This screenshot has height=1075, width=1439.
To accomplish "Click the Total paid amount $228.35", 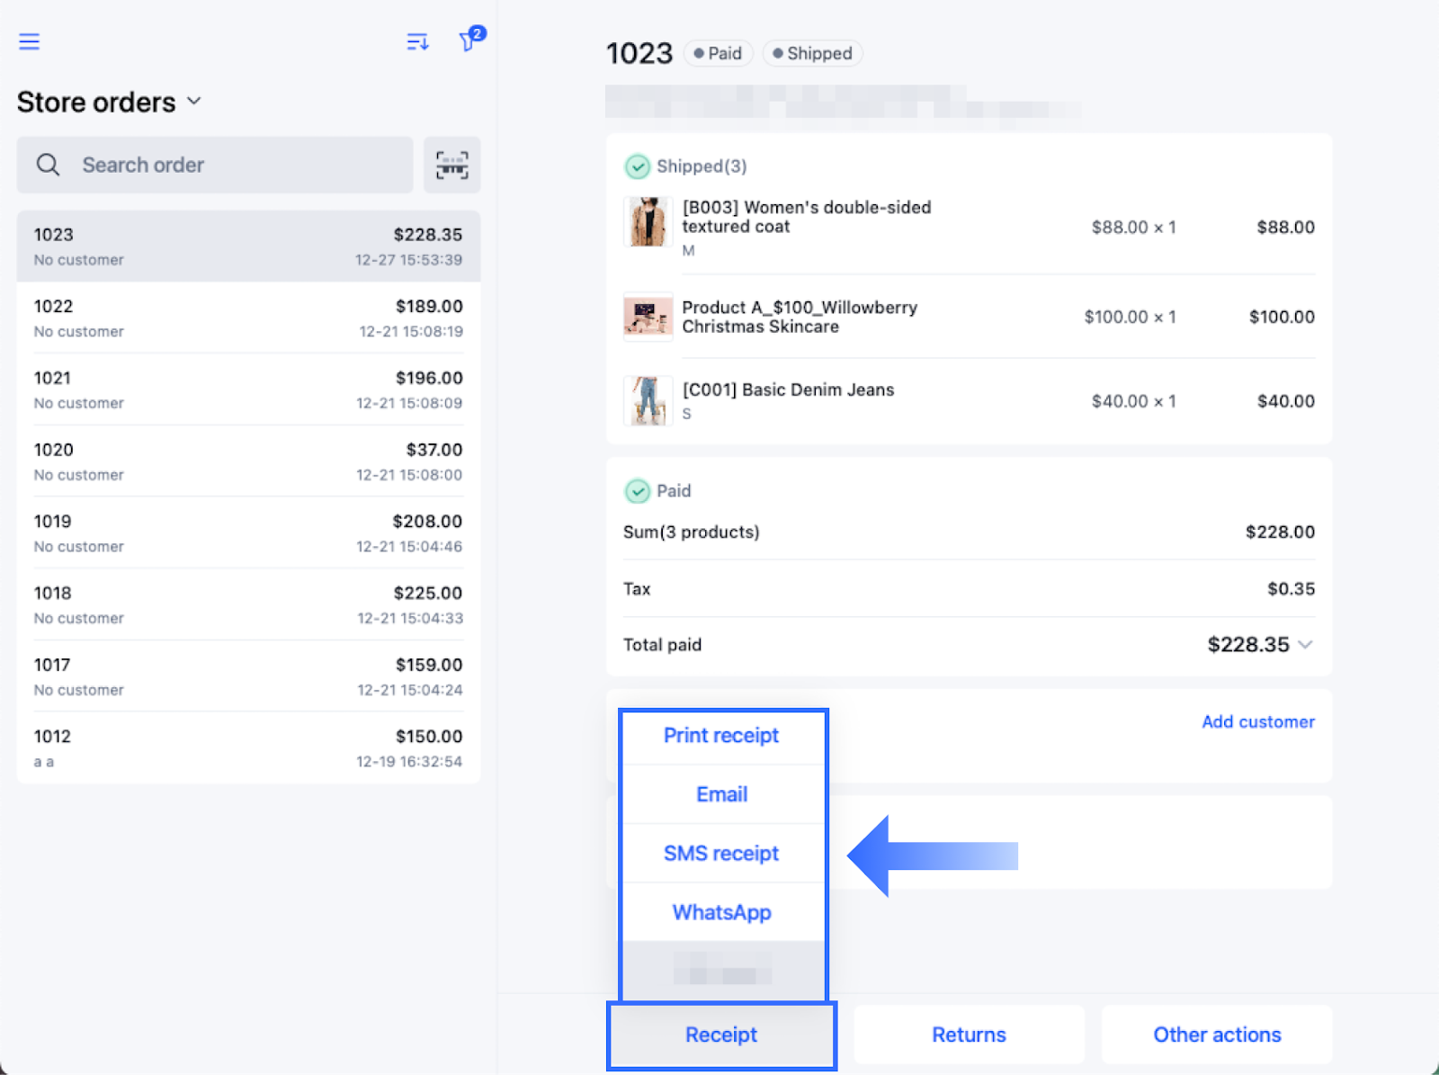I will coord(1248,645).
